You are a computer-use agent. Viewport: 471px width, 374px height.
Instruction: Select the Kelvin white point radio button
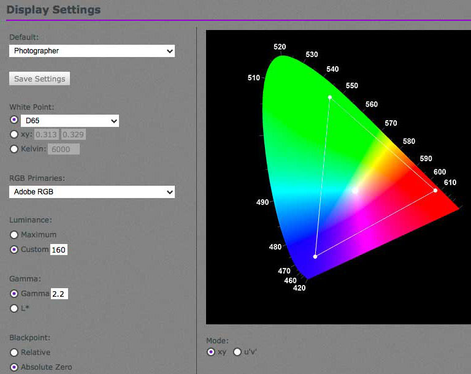(14, 149)
